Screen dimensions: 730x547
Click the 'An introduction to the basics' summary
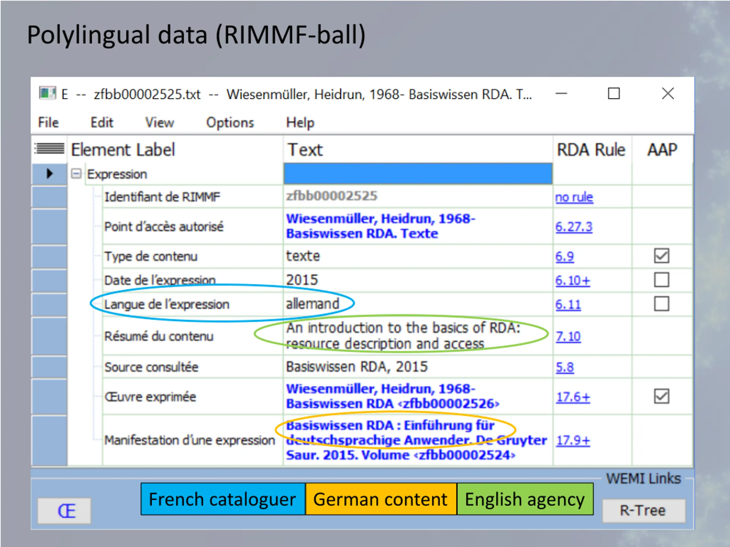tap(403, 336)
